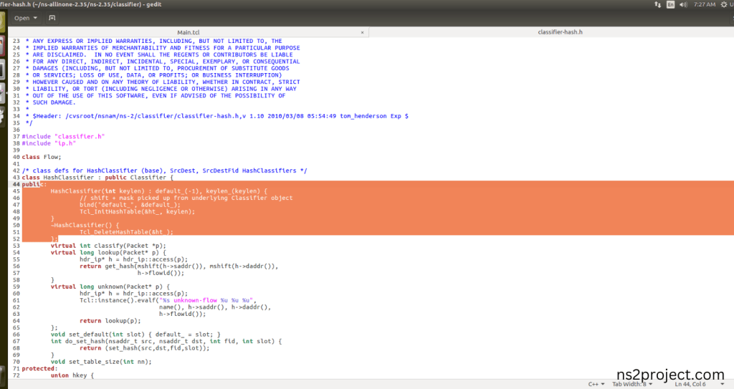The width and height of the screenshot is (734, 389).
Task: Expand the Open recent files dropdown arrow
Action: tap(35, 18)
